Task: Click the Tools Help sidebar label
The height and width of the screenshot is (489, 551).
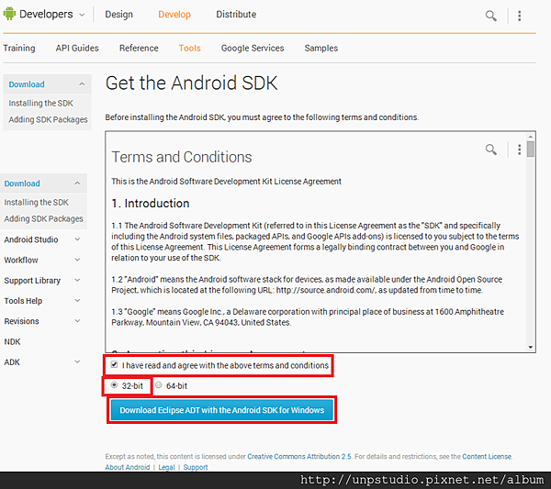Action: point(23,301)
